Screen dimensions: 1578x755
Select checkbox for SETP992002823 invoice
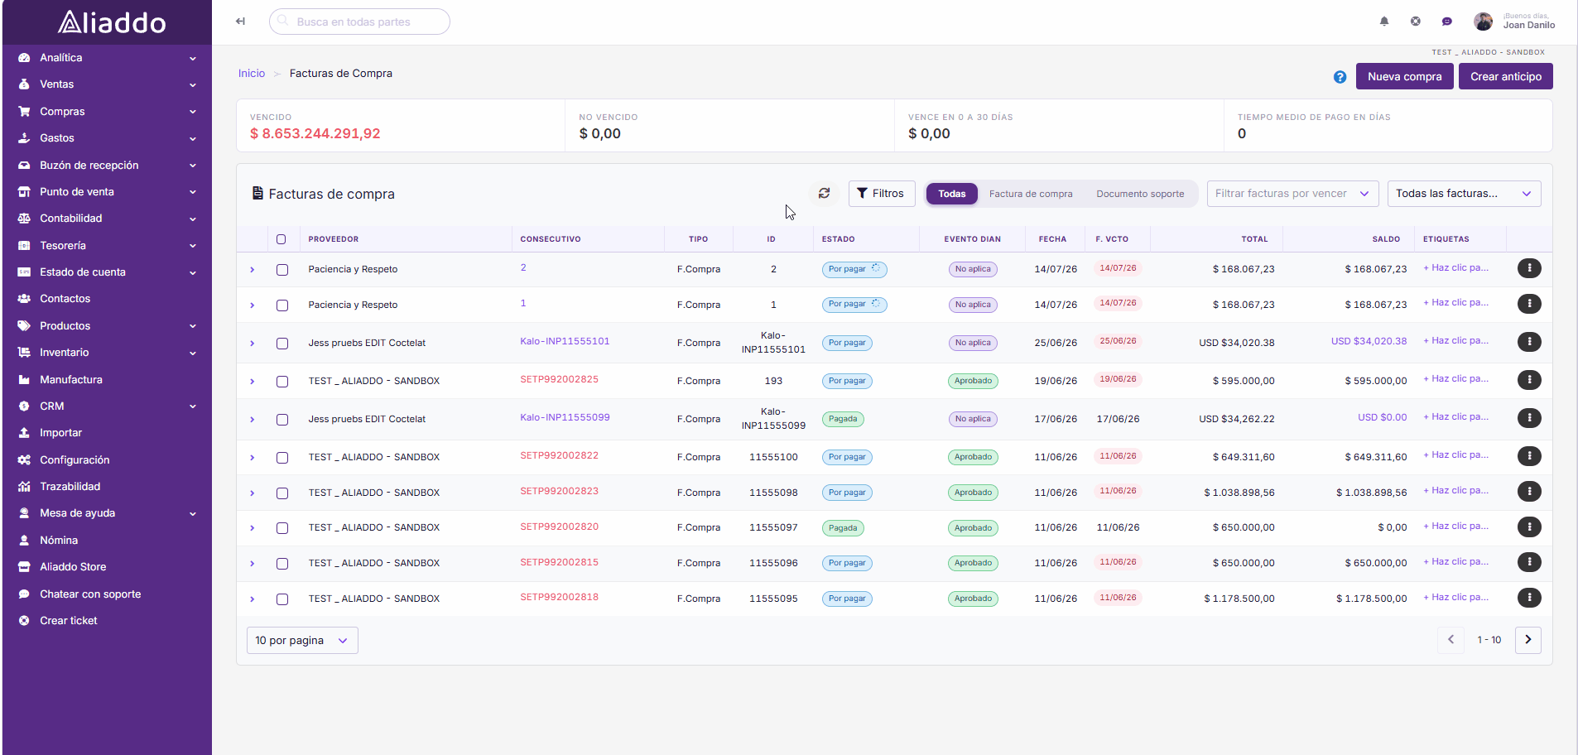[x=282, y=493]
